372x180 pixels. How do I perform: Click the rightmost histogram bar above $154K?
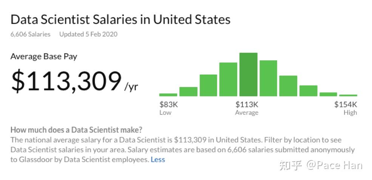(x=348, y=95)
